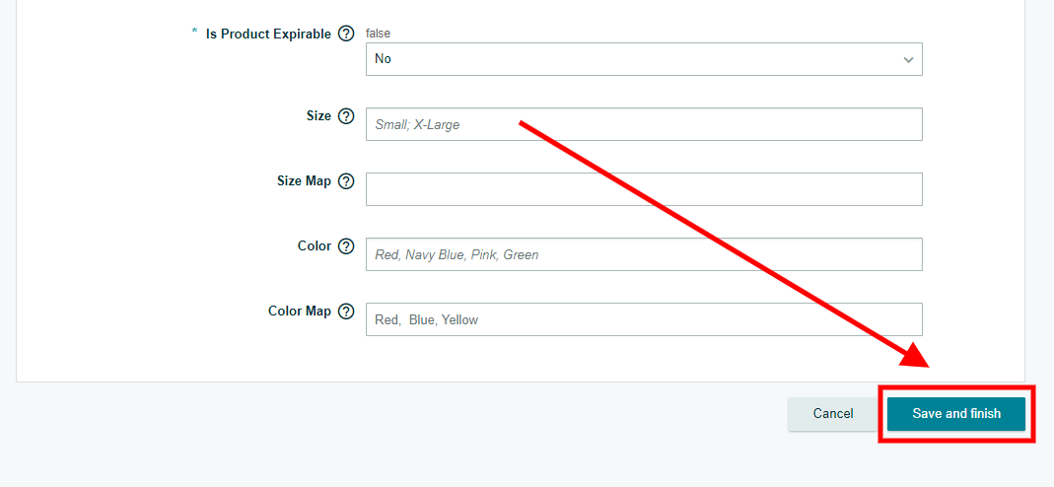The width and height of the screenshot is (1054, 487).
Task: Open the Size Map help icon
Action: tap(345, 181)
